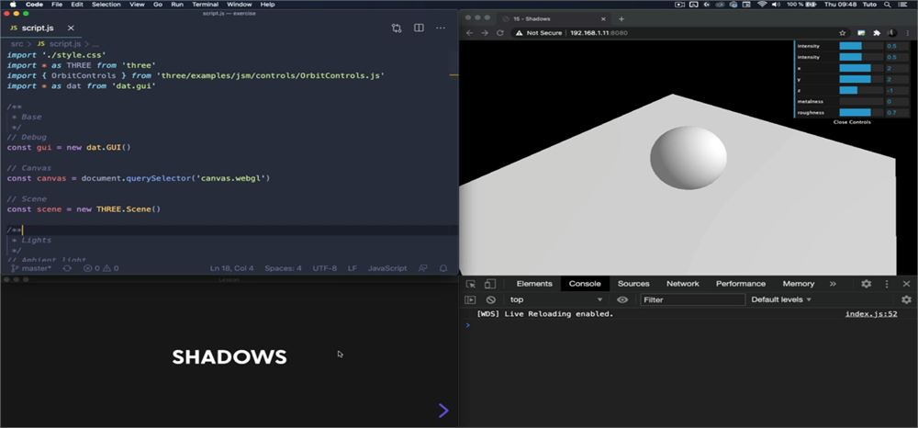Adjust the z position slider
Screen dimensions: 918x428
coord(861,90)
